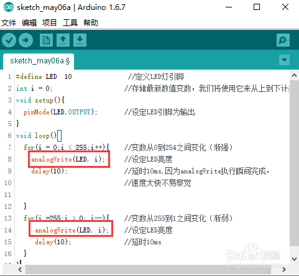Minimize the Arduino window
Screen dimensions: 299x276
click(x=229, y=7)
